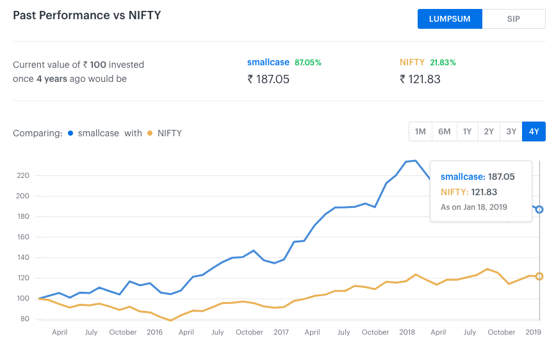Screen dimensions: 556x350
Task: Click the 2016 x-axis label
Action: [154, 332]
